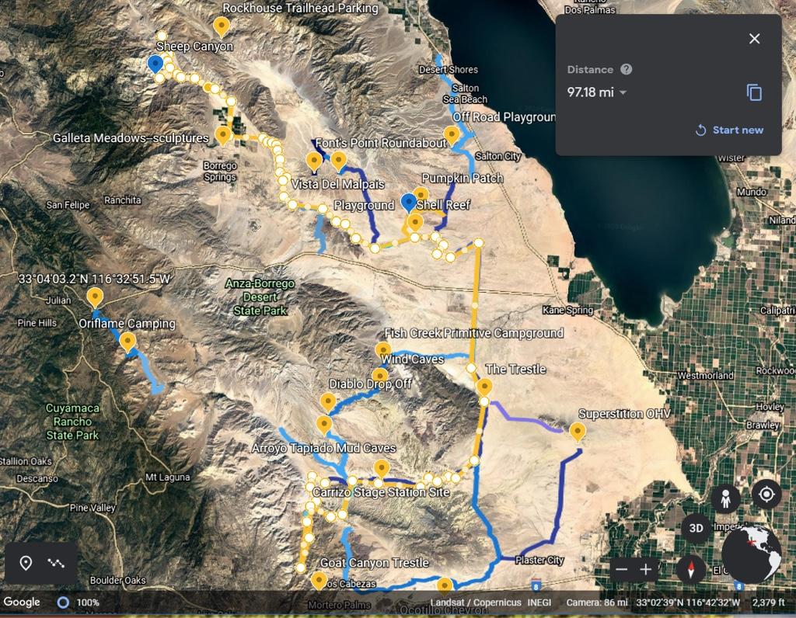Image resolution: width=796 pixels, height=618 pixels.
Task: Click the Cuyamaca Rancho State Park label
Action: [72, 422]
